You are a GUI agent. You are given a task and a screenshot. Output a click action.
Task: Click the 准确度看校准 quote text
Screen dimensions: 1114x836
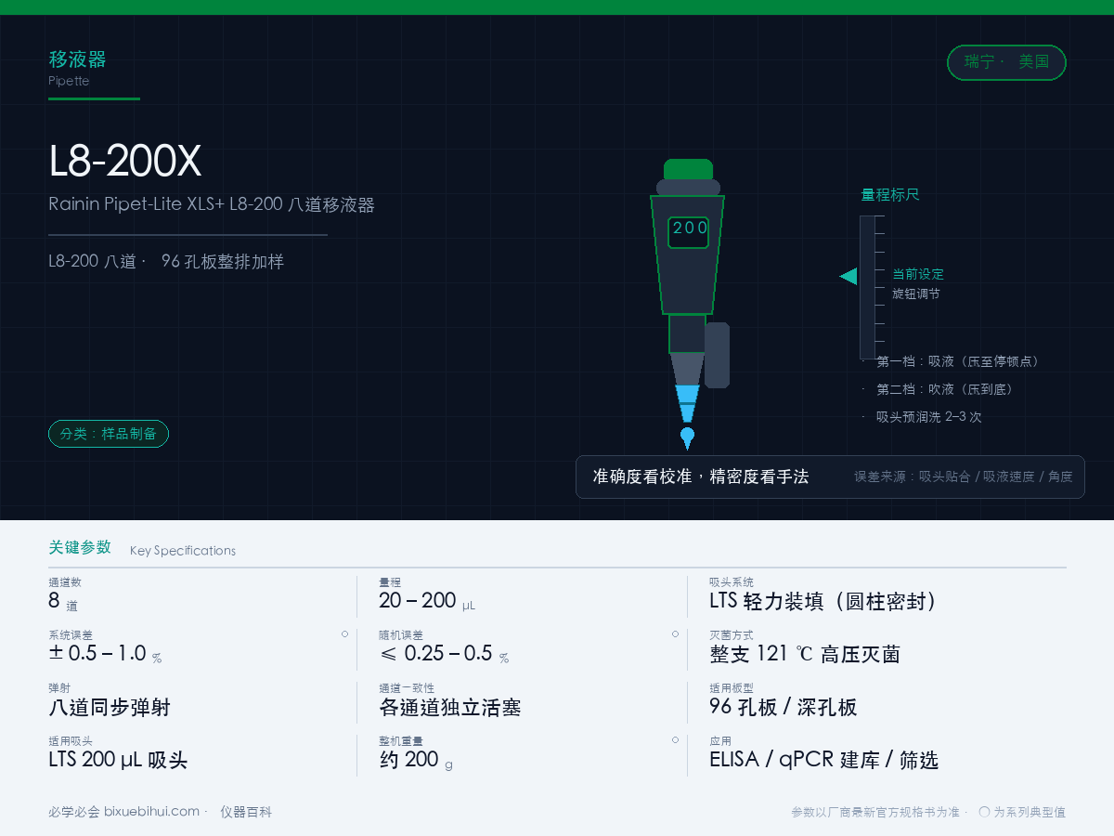(x=701, y=477)
